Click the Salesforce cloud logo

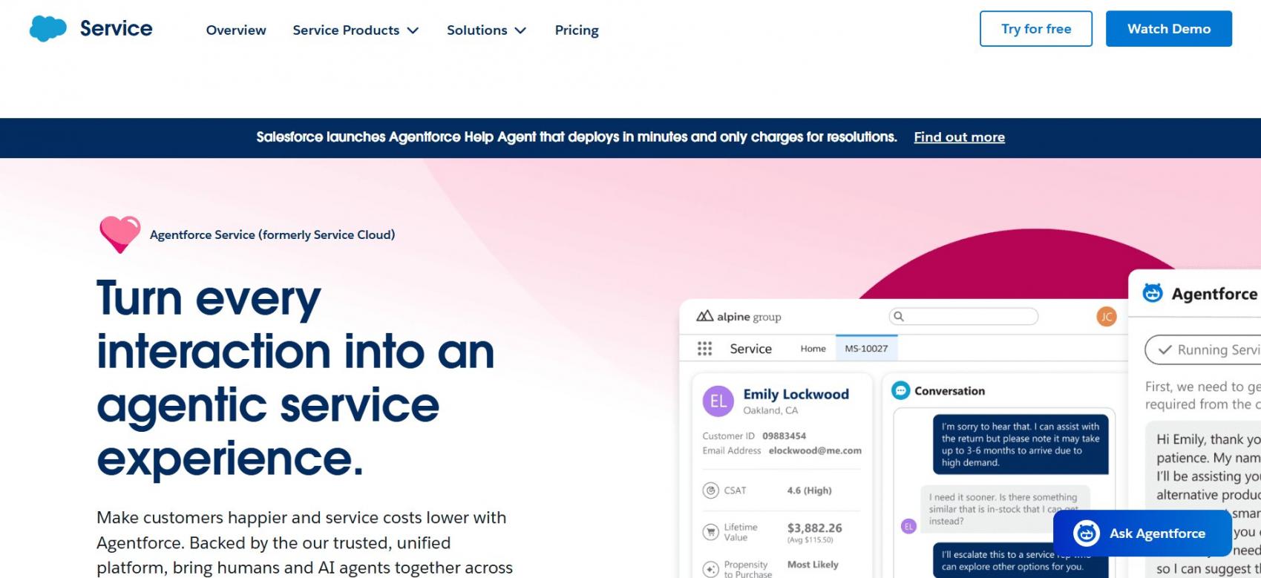(48, 29)
